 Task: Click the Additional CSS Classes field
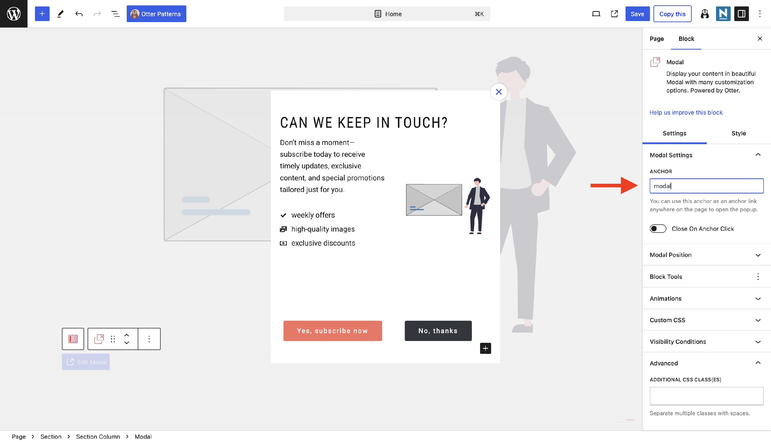point(706,396)
